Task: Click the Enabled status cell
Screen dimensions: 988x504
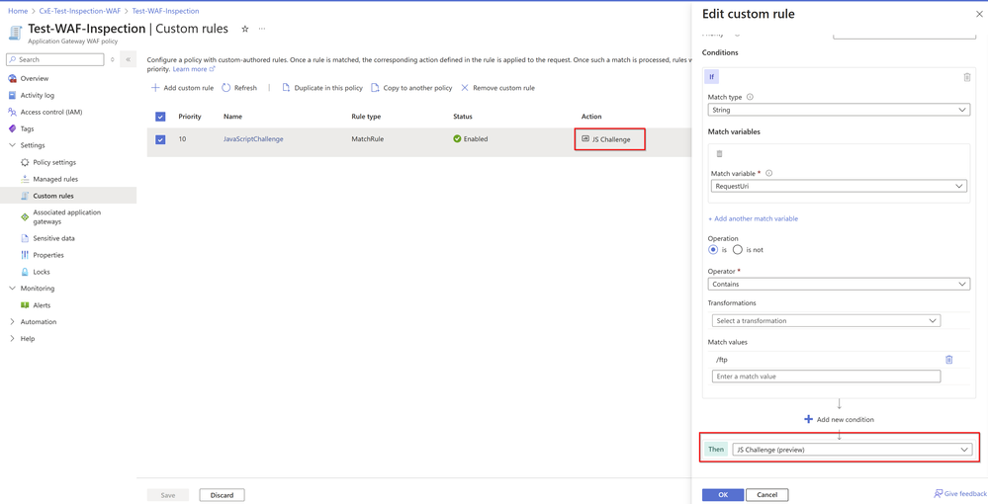Action: pos(470,139)
